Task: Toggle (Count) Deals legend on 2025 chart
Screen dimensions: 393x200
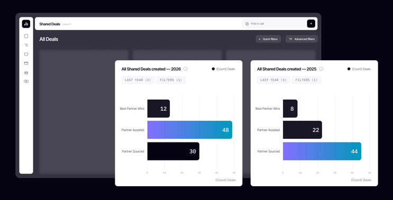Action: coord(359,69)
